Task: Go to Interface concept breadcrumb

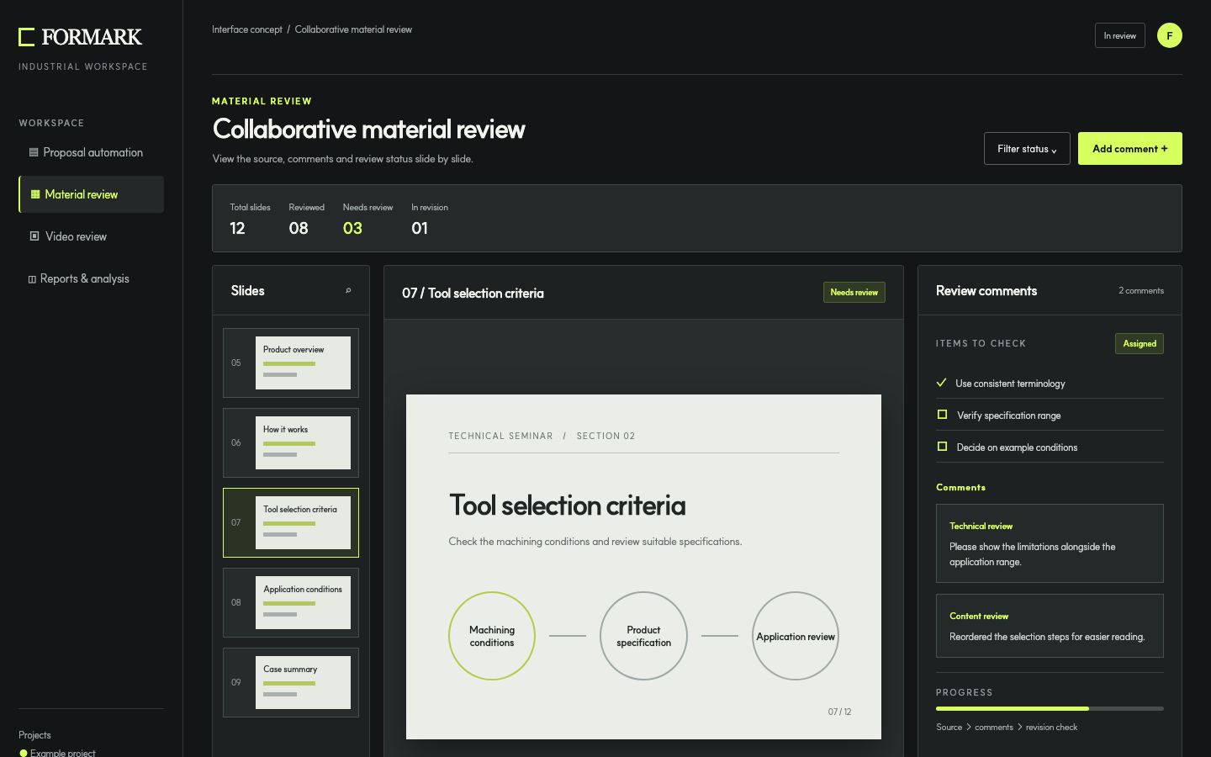Action: [247, 29]
